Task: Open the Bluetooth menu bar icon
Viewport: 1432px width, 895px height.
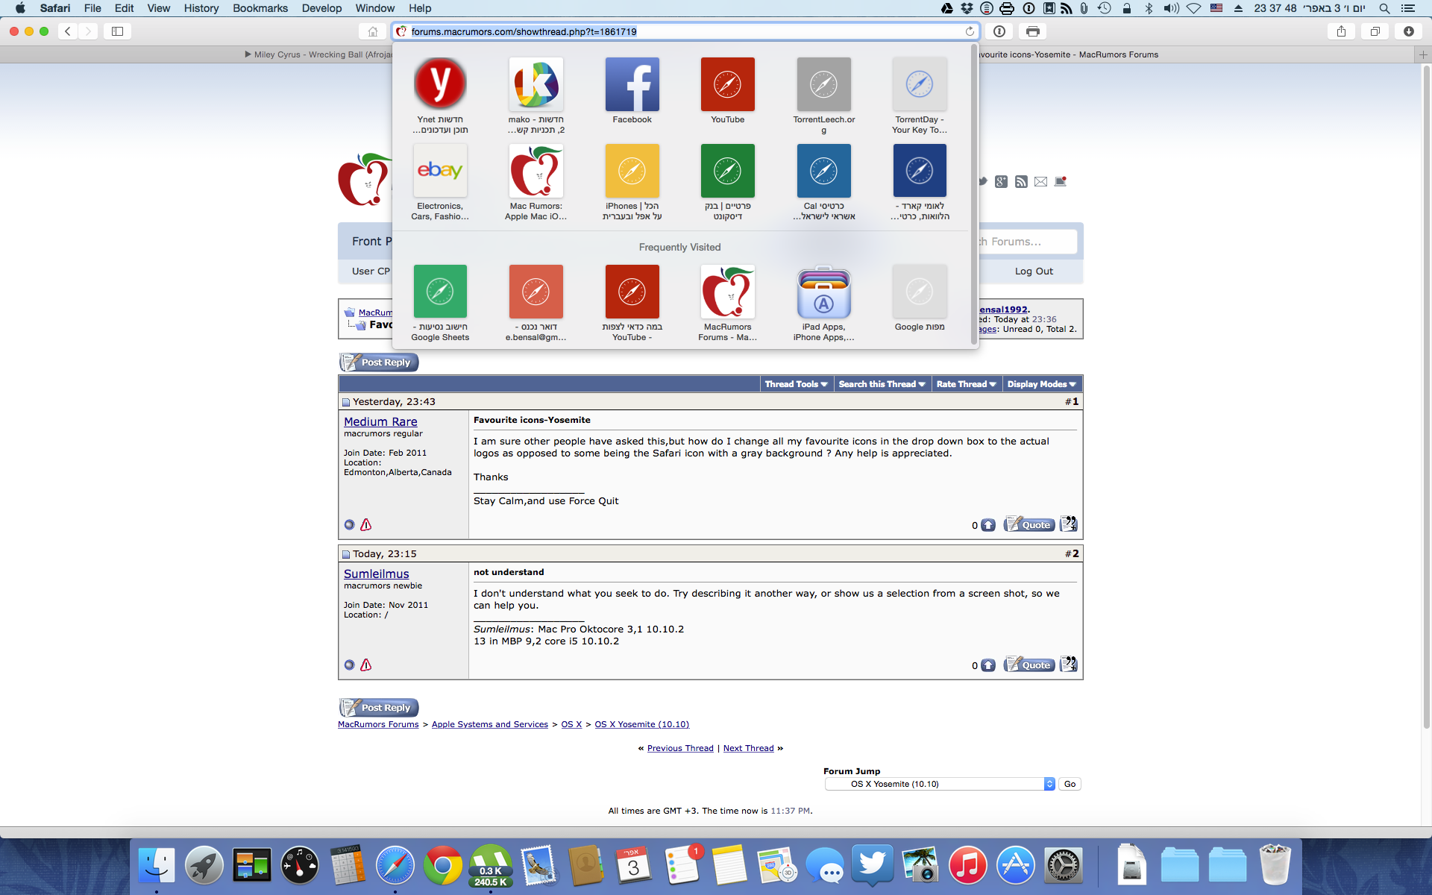Action: (1149, 8)
